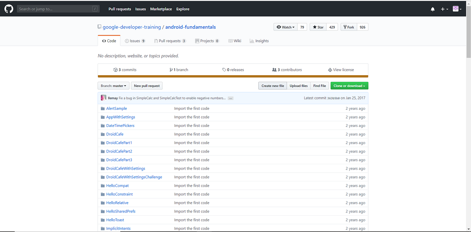Open the Branch: master dropdown
Screen dimensions: 471x232
click(113, 86)
